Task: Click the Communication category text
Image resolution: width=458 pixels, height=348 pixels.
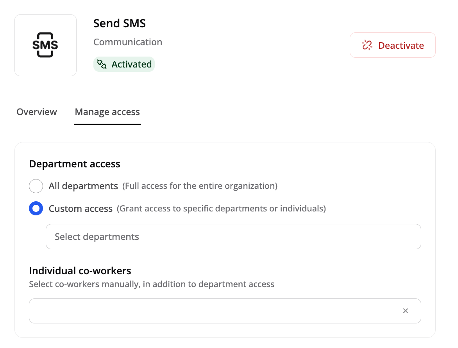Action: (x=128, y=42)
